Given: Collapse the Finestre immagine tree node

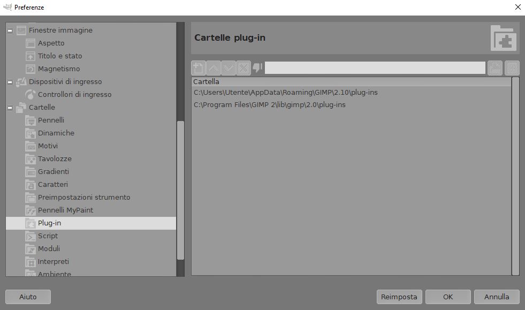Looking at the screenshot, I should point(10,31).
